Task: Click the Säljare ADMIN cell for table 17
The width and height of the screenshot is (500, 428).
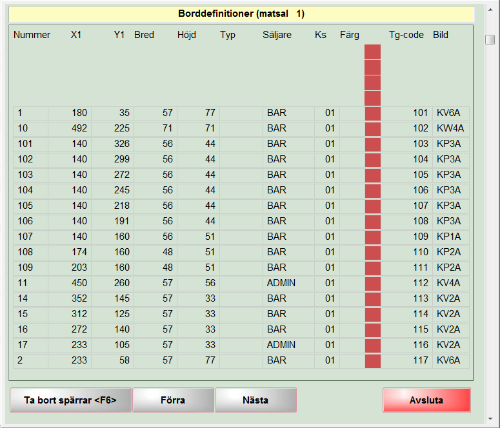Action: 288,345
